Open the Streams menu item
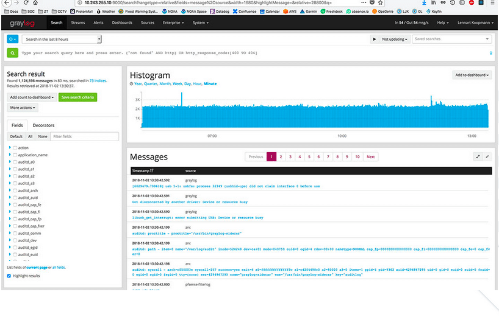Viewport: 499px width, 317px height. point(77,23)
